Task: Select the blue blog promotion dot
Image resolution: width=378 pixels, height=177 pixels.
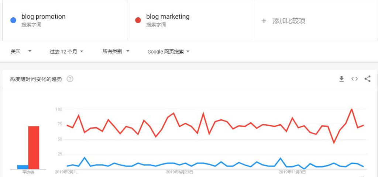Action: coord(13,20)
